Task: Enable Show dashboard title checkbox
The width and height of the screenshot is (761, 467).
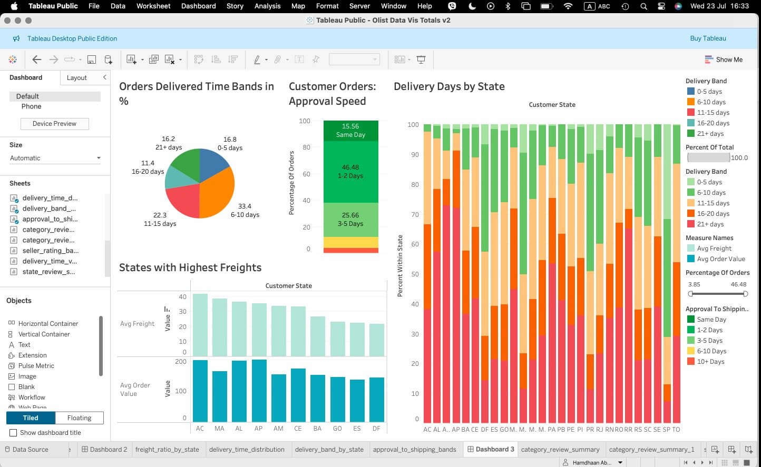Action: click(13, 433)
